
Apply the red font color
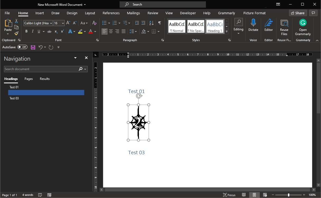pyautogui.click(x=91, y=31)
